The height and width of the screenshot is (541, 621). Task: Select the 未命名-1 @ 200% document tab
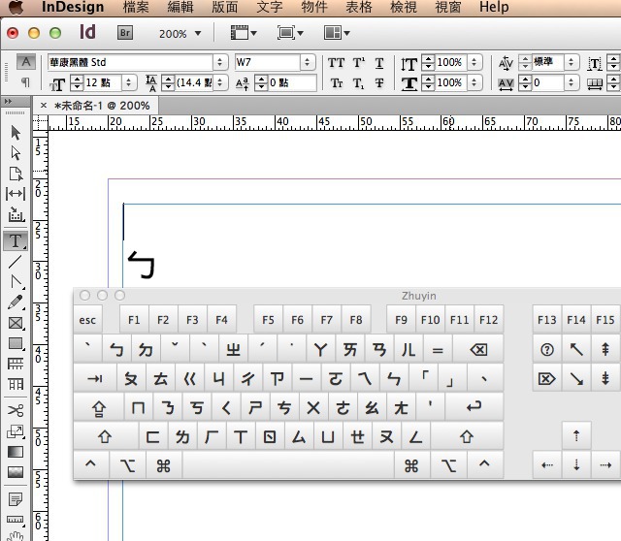102,106
